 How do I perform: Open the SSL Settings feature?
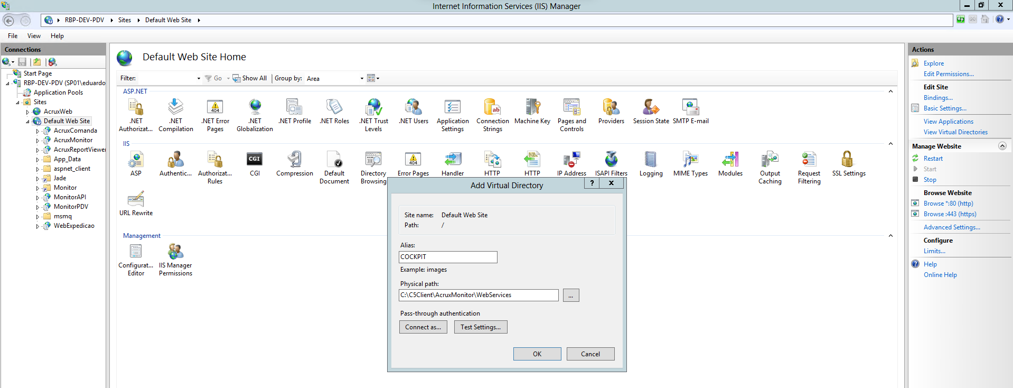pos(849,163)
